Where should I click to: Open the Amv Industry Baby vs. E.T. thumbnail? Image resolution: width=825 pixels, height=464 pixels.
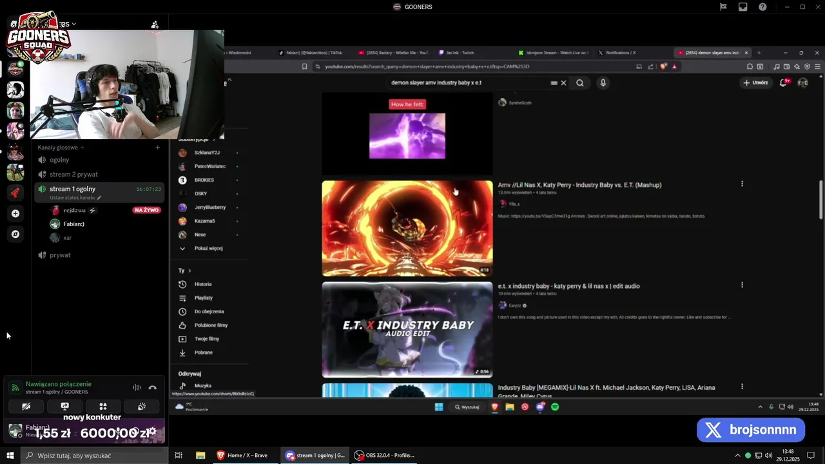tap(407, 228)
